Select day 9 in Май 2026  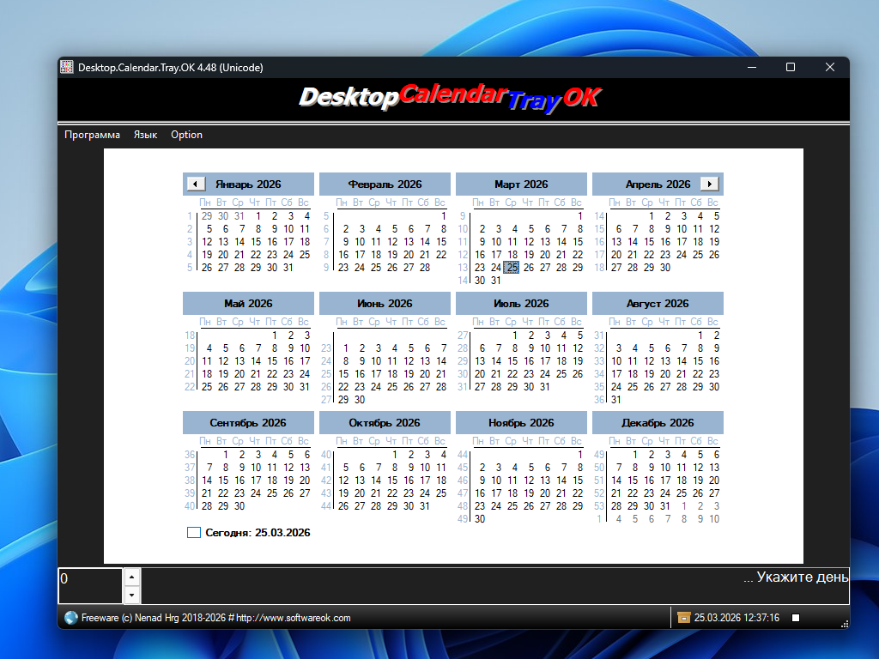click(x=290, y=348)
